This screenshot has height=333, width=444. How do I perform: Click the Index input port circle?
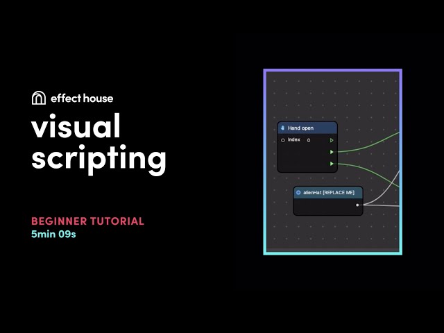coord(282,140)
